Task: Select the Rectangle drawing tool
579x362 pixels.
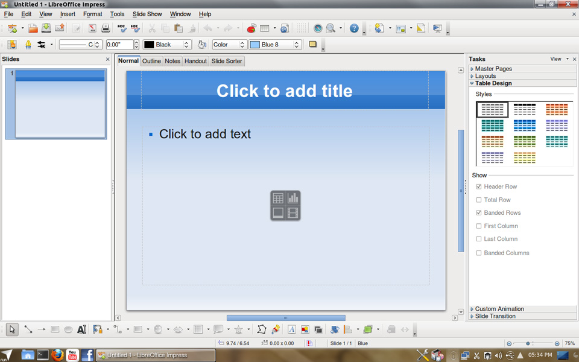Action: click(55, 329)
